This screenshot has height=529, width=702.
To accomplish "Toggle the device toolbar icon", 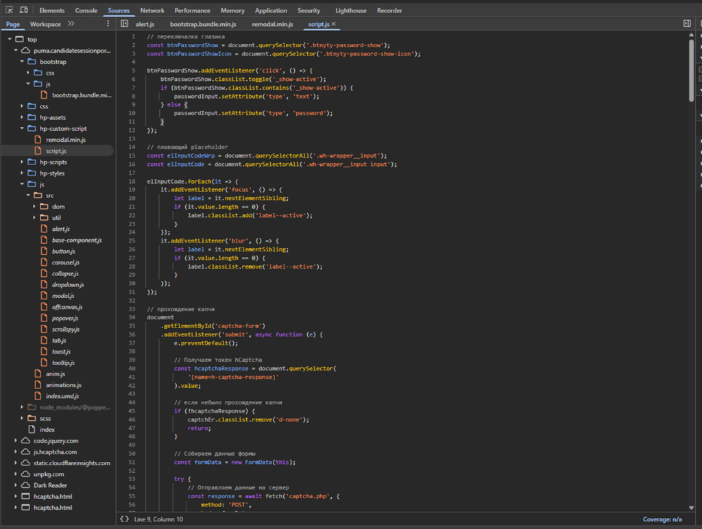I will [x=24, y=10].
